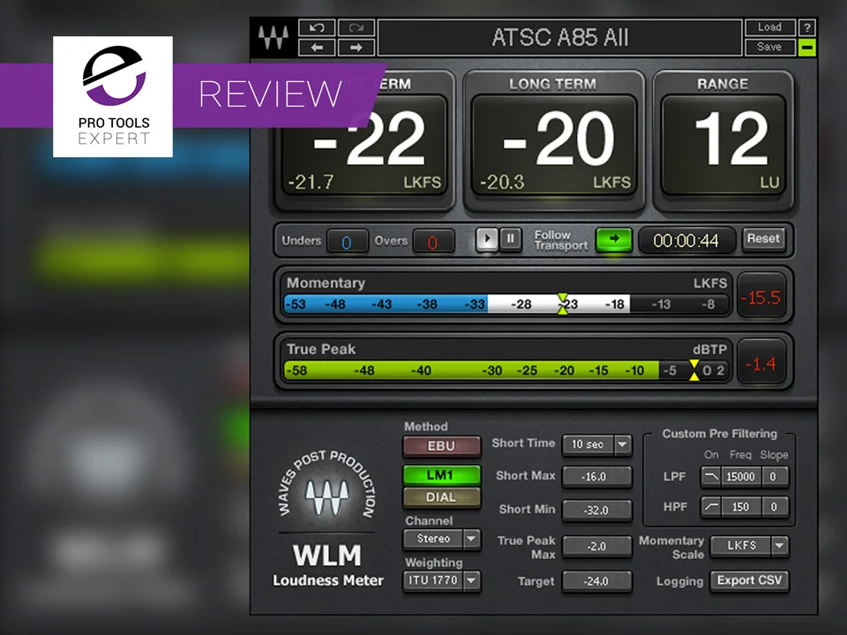The width and height of the screenshot is (847, 635).
Task: Reset the loudness measurement
Action: pos(763,239)
